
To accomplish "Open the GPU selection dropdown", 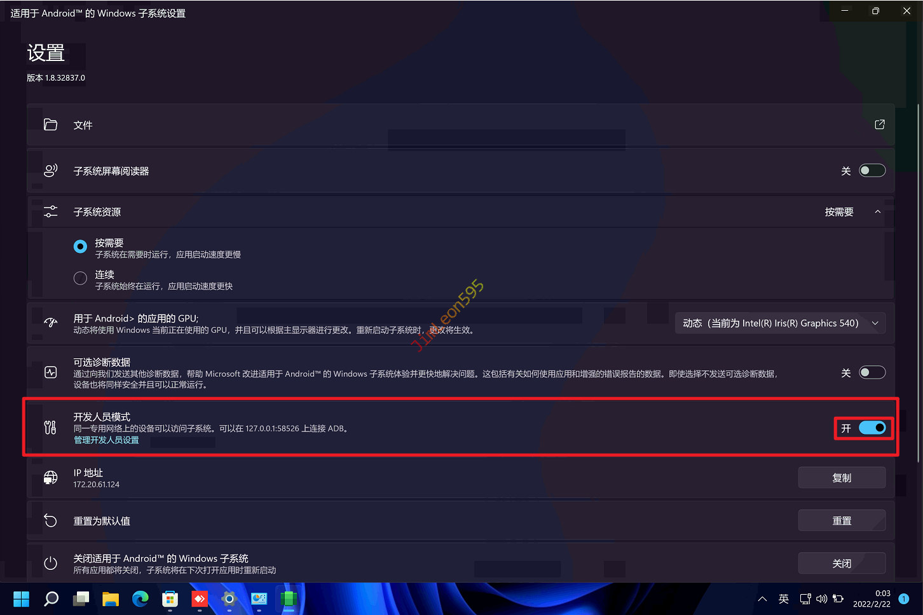I will point(779,323).
